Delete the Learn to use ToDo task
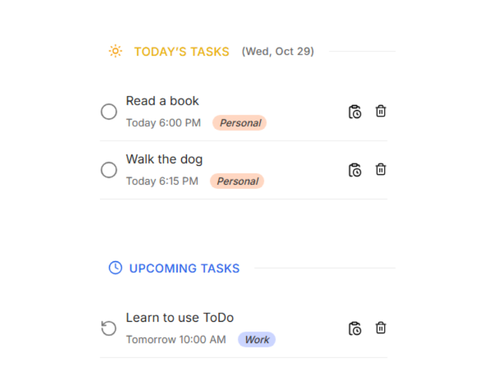490x367 pixels. click(x=381, y=328)
